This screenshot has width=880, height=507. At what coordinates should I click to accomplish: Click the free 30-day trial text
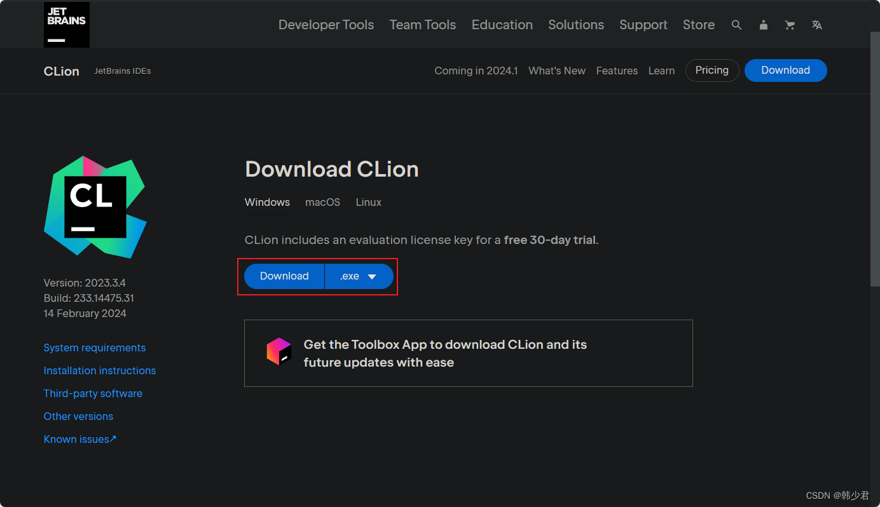pyautogui.click(x=551, y=240)
